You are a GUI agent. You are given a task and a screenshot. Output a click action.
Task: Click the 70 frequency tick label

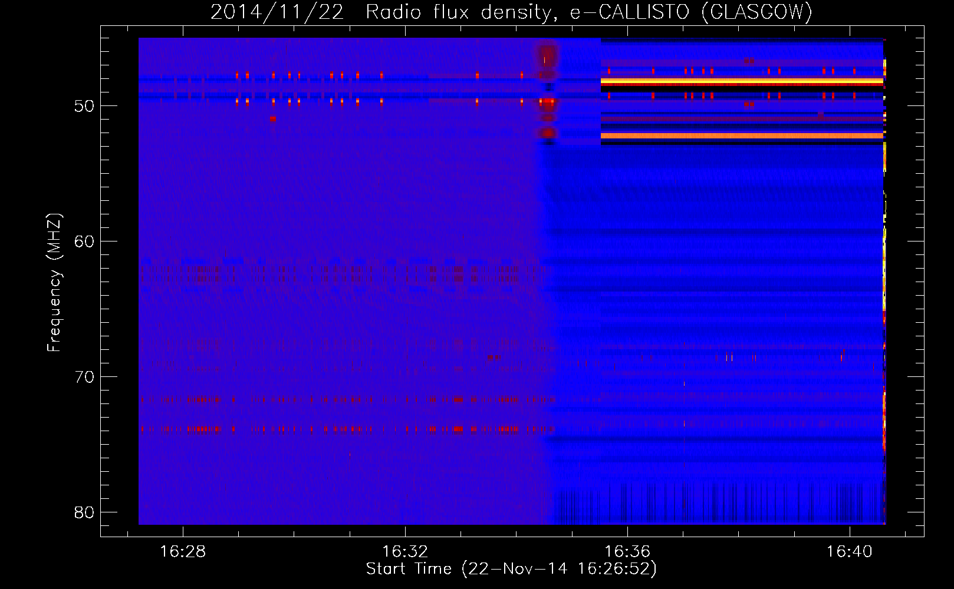tap(84, 377)
